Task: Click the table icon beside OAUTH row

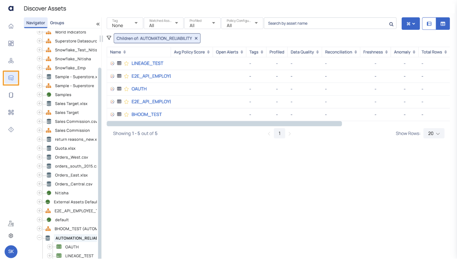Action: 119,89
